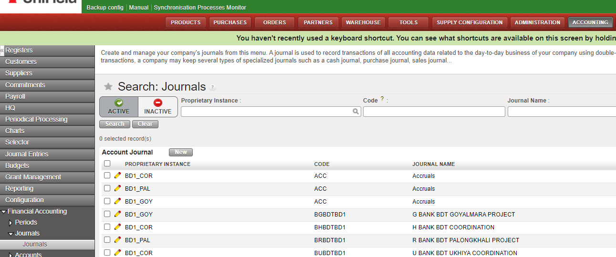616x257 pixels.
Task: Toggle the select-all checkbox in table header
Action: pyautogui.click(x=107, y=164)
